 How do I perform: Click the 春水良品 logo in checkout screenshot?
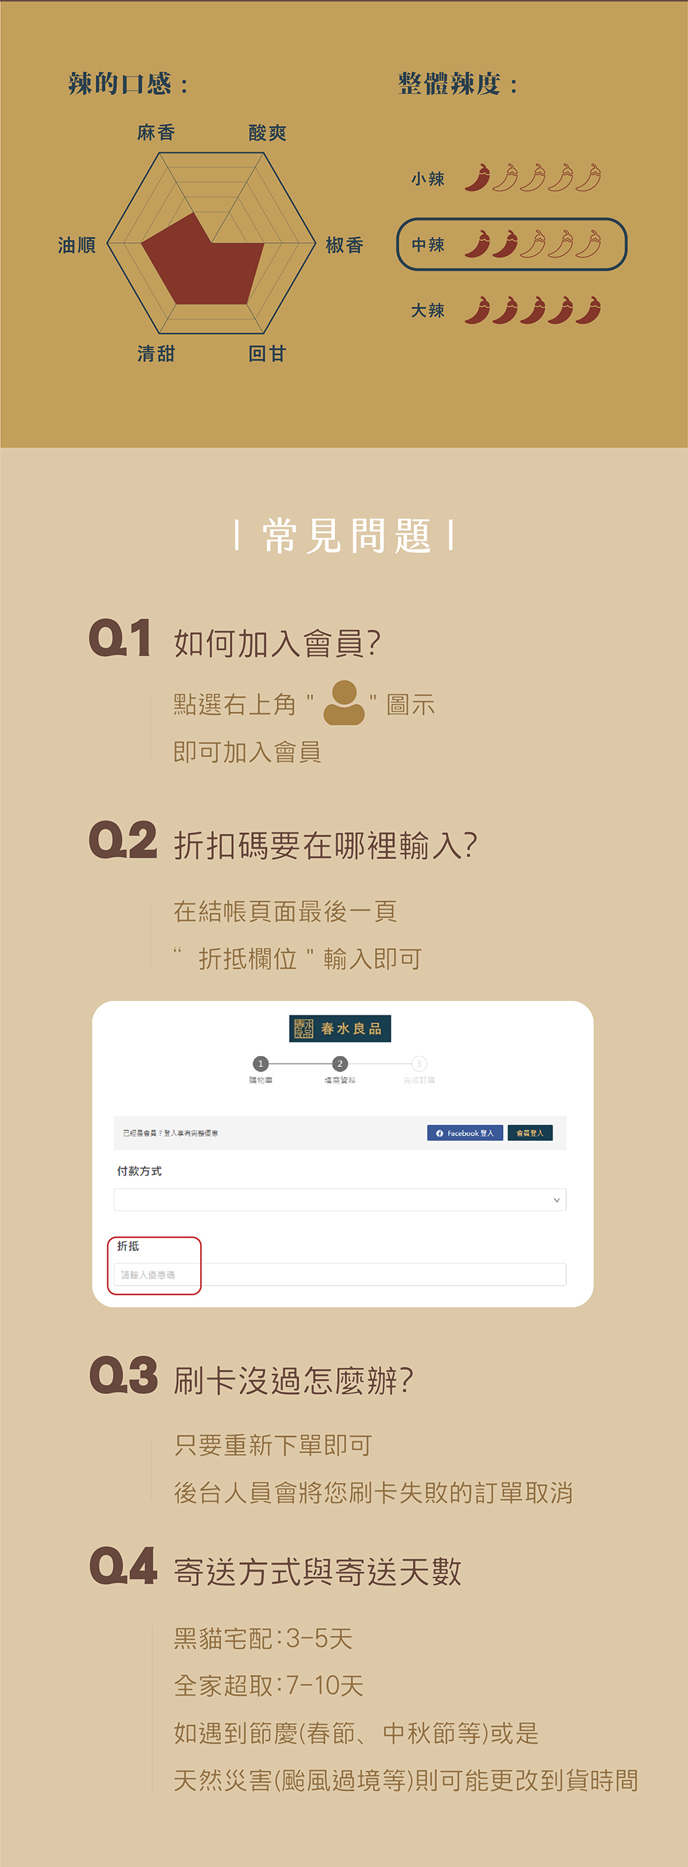340,1028
